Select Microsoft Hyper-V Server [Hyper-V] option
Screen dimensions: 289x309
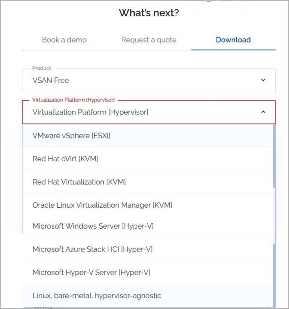pos(148,273)
